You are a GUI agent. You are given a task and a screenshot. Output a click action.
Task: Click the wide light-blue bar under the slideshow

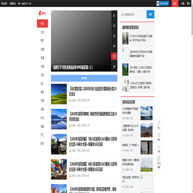point(84,78)
